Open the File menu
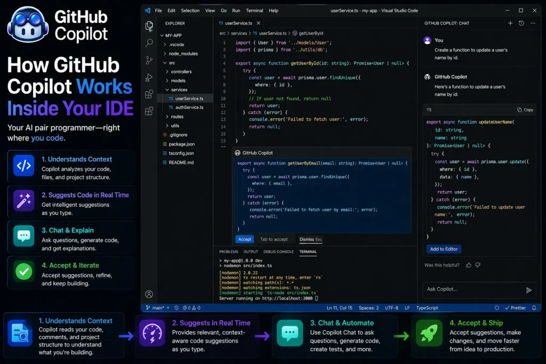 pyautogui.click(x=158, y=11)
